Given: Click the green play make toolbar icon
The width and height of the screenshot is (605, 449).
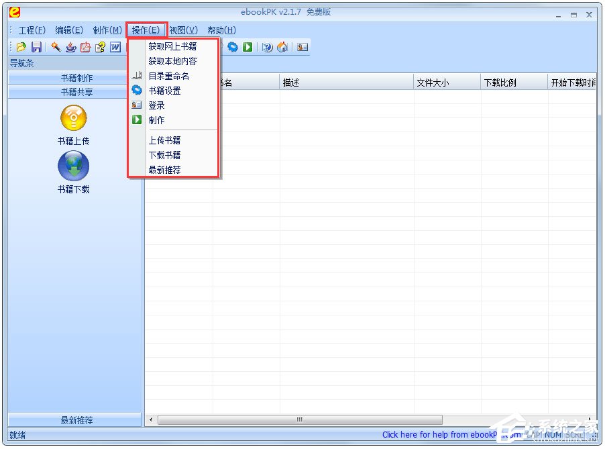Looking at the screenshot, I should pos(248,47).
